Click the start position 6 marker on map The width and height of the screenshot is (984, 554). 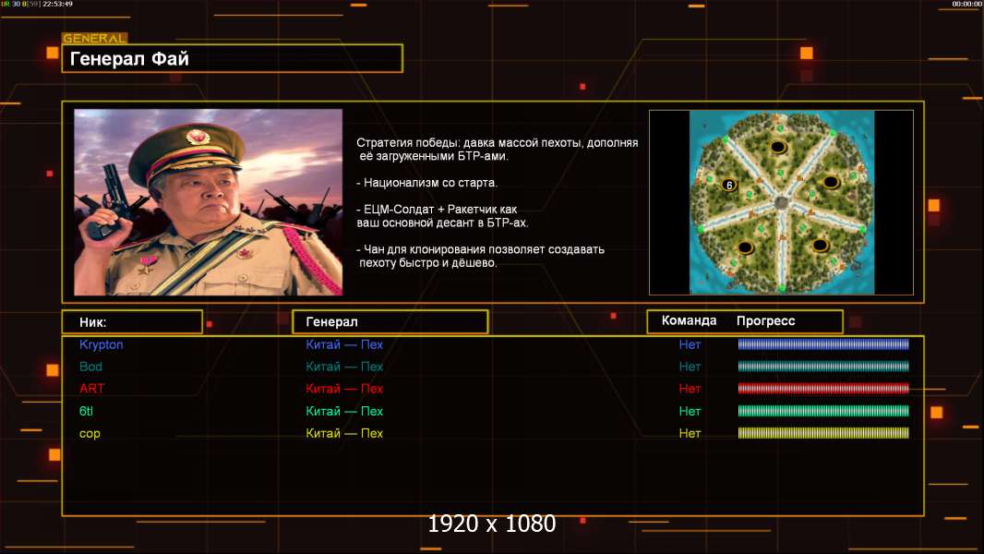(x=729, y=185)
